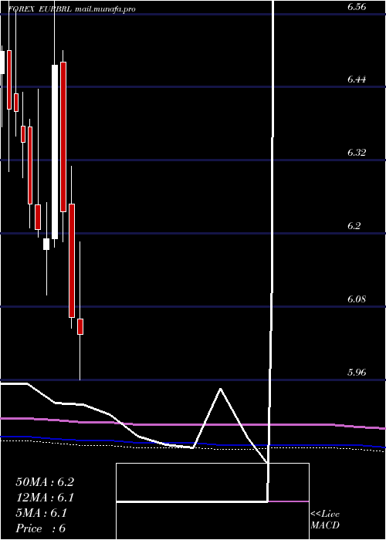Click the Price : 6 reading
This screenshot has height=540, width=386.
tap(41, 528)
